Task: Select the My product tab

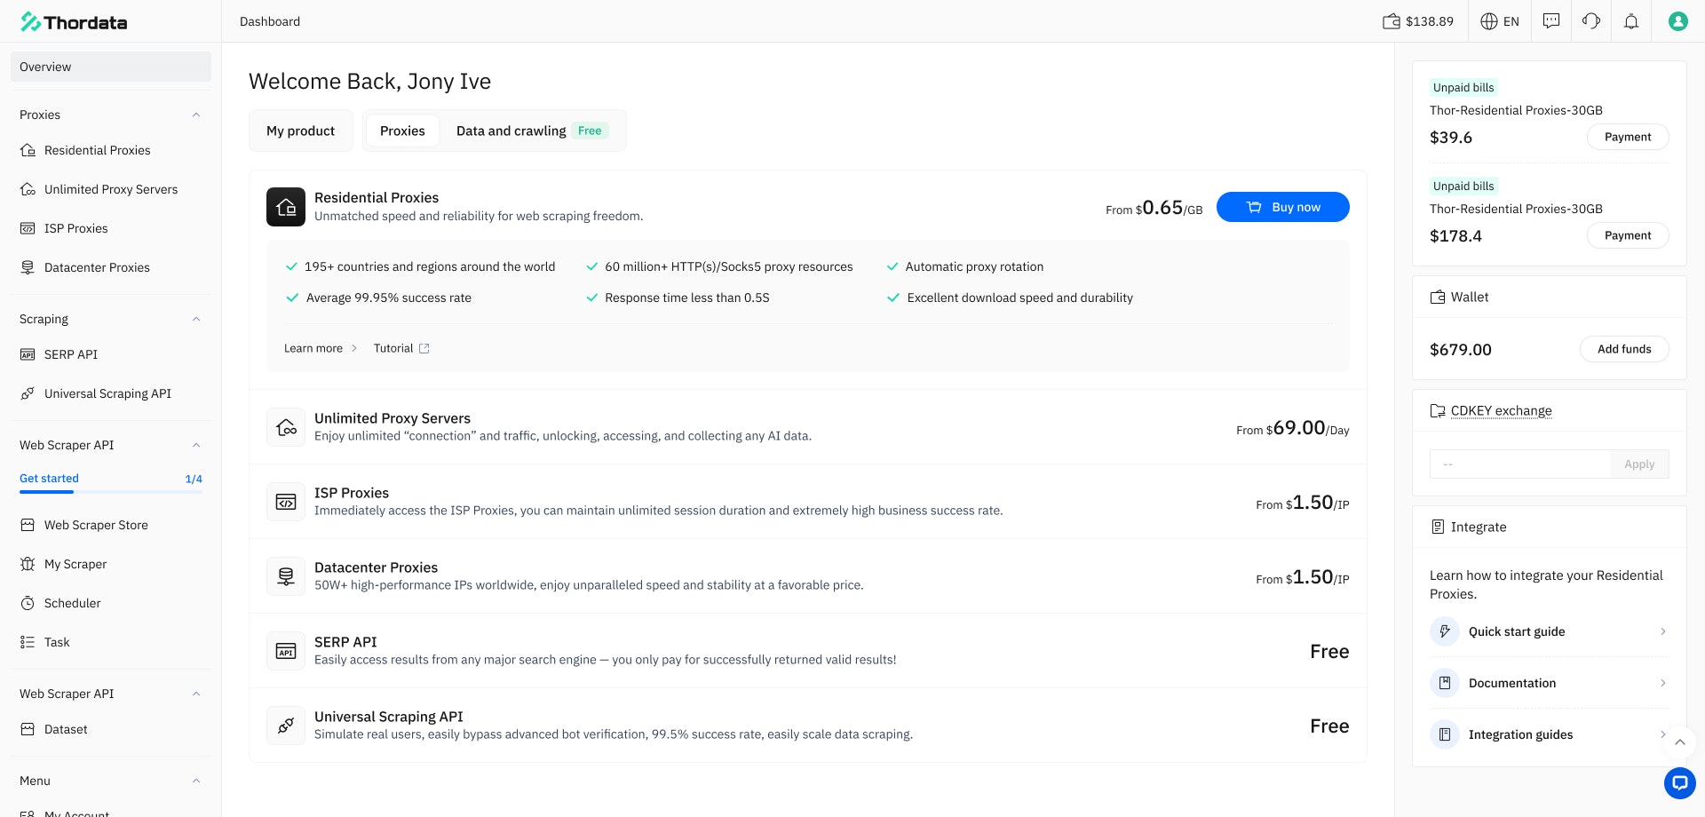Action: [x=301, y=131]
